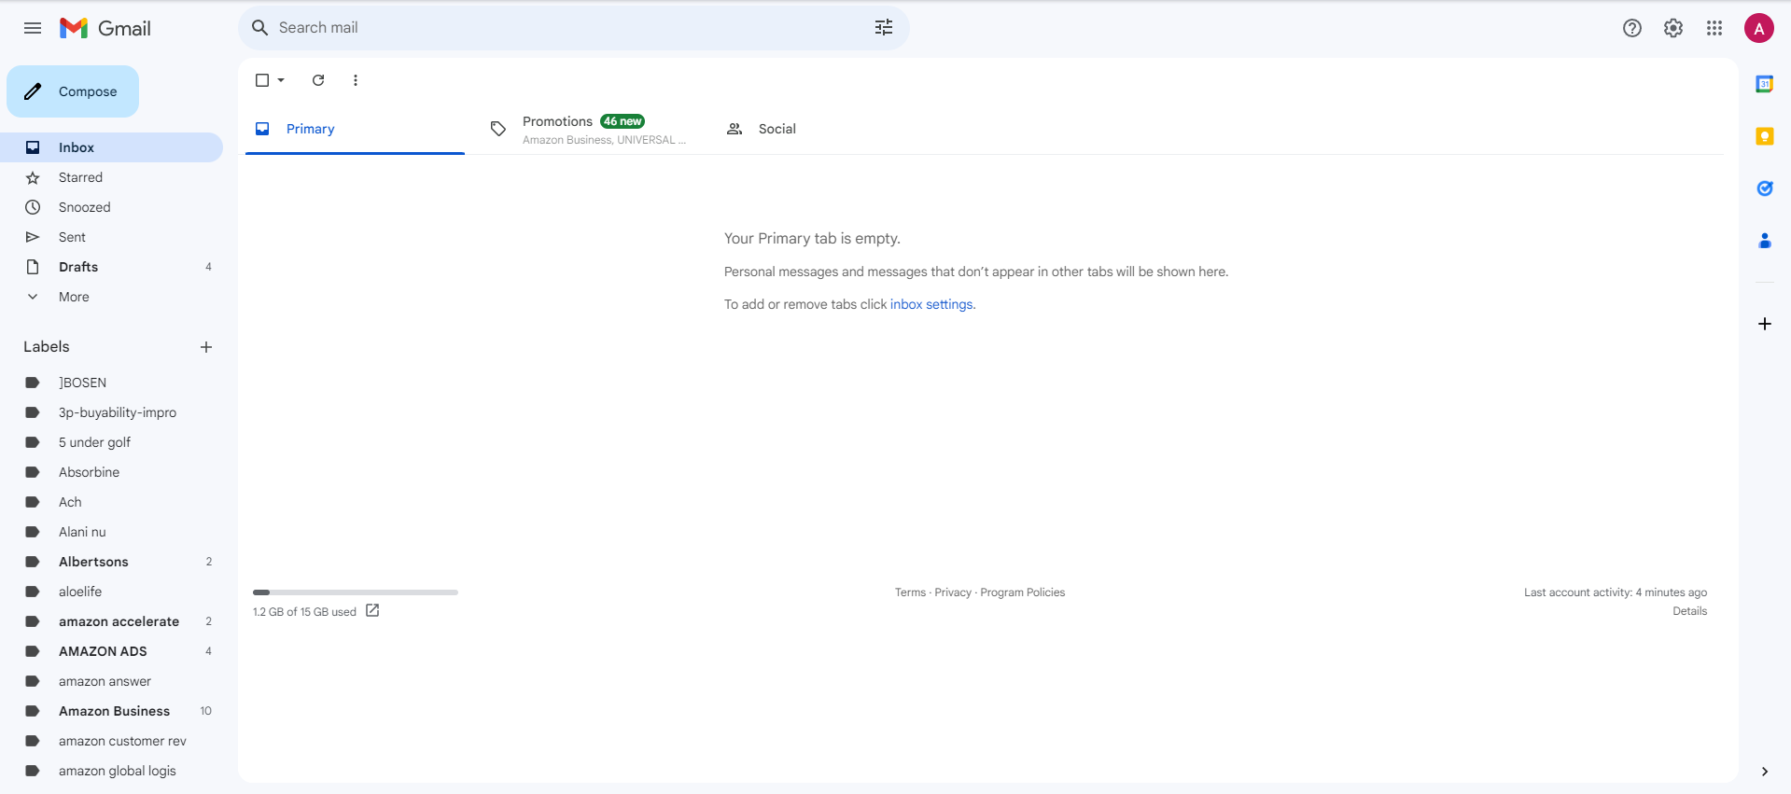This screenshot has height=794, width=1791.
Task: Open Settings gear icon
Action: pos(1673,28)
